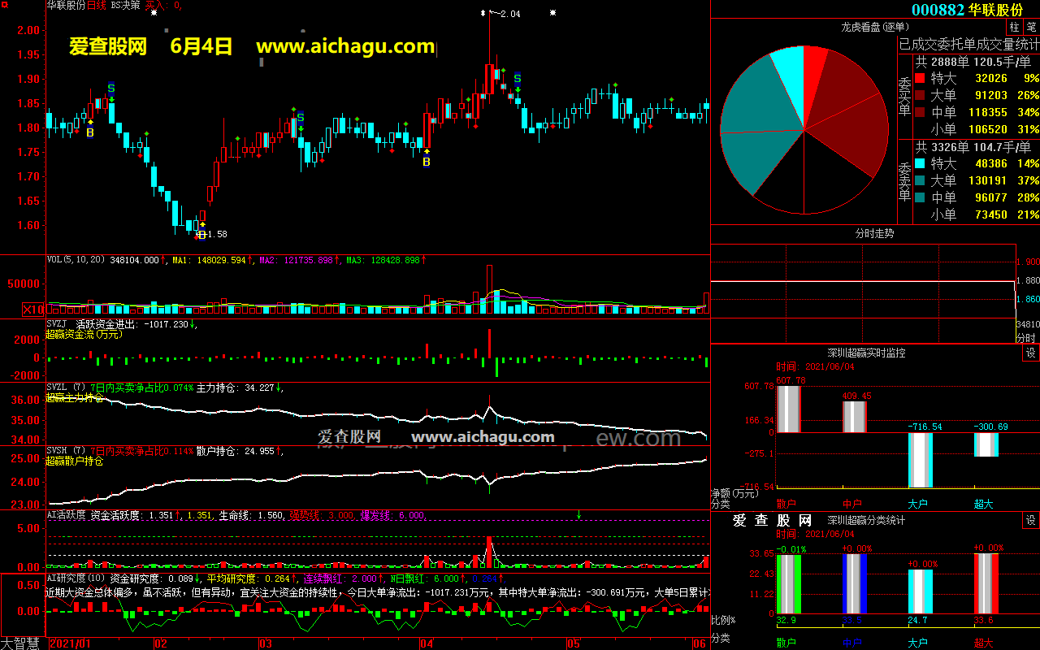Click the 共 2888单 120.5手/单 buy summary
Screen dimensions: 1040x650
[x=973, y=62]
